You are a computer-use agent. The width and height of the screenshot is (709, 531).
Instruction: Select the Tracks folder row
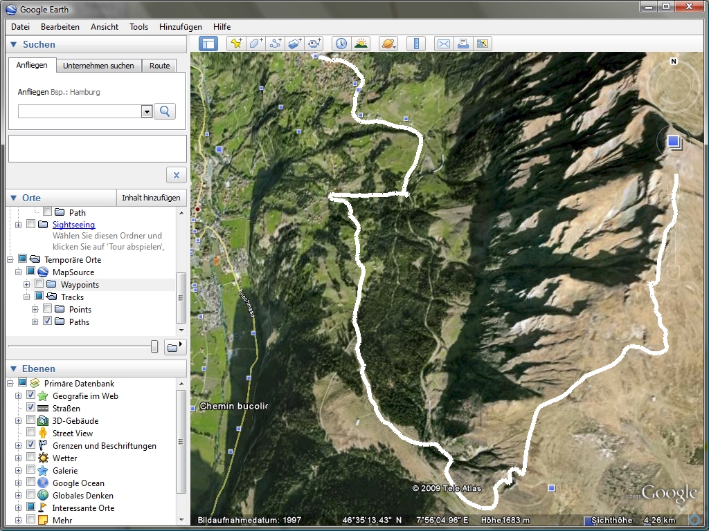(72, 297)
